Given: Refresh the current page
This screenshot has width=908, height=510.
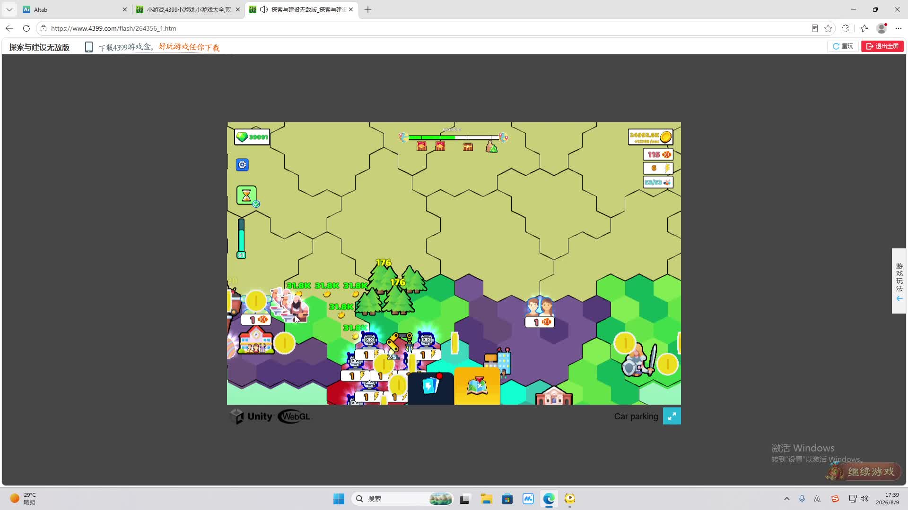Looking at the screenshot, I should pyautogui.click(x=26, y=28).
